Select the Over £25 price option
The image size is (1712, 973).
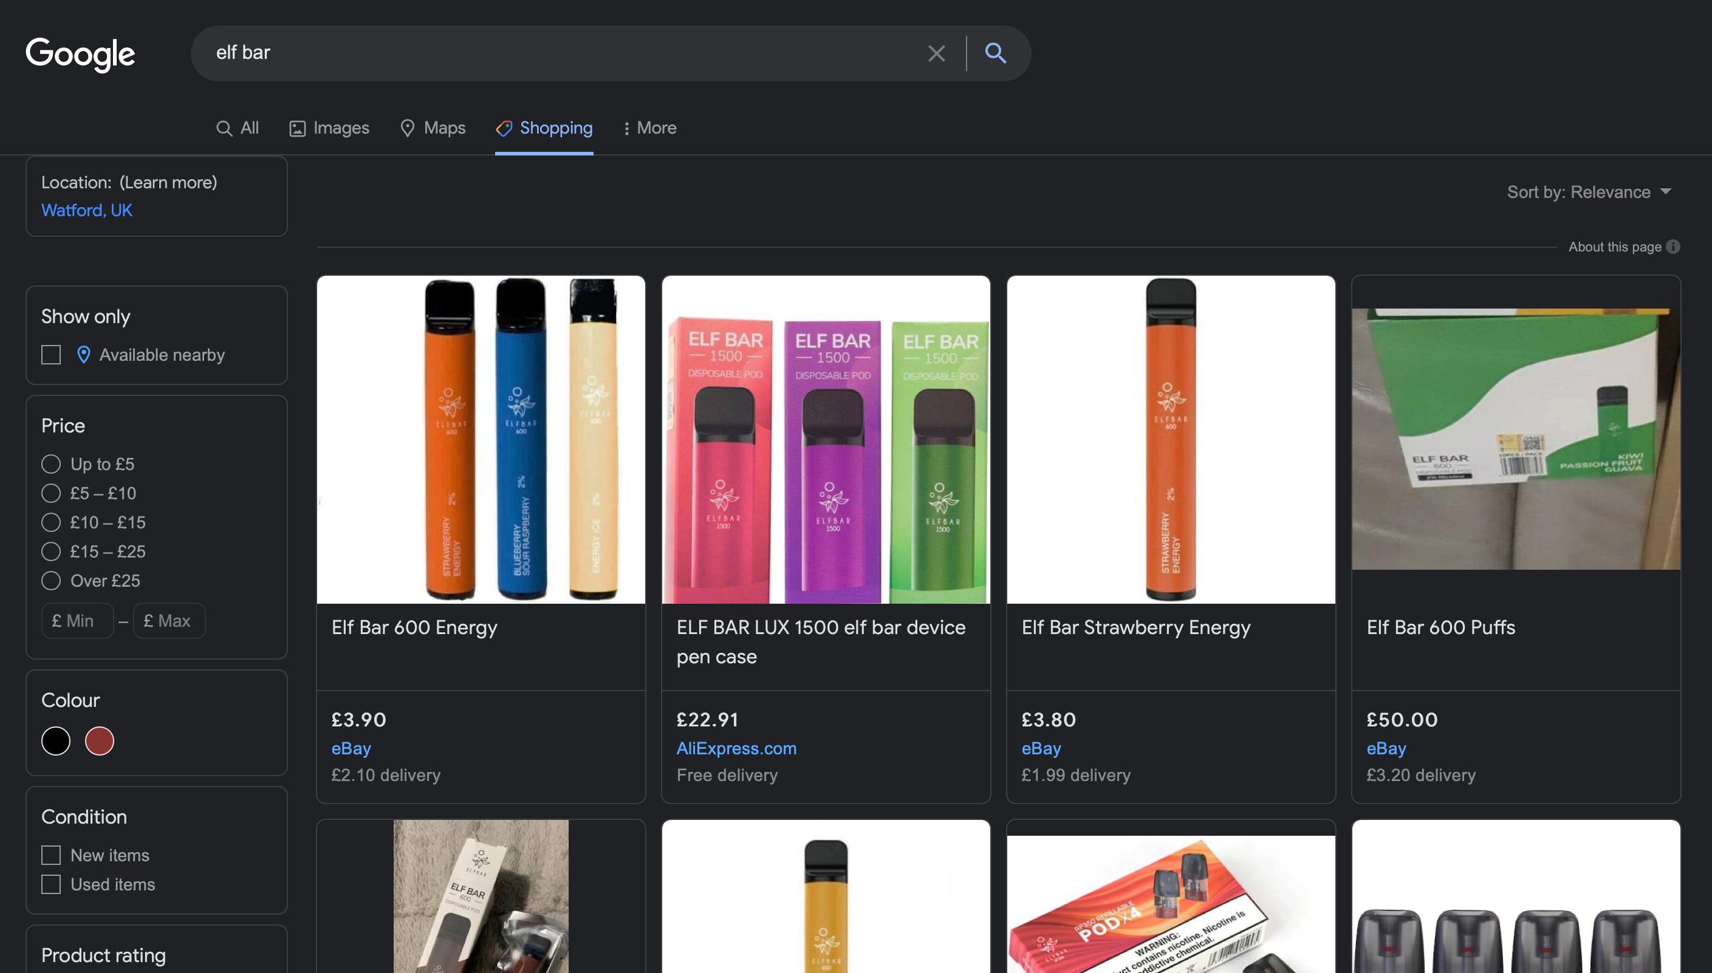[x=51, y=581]
